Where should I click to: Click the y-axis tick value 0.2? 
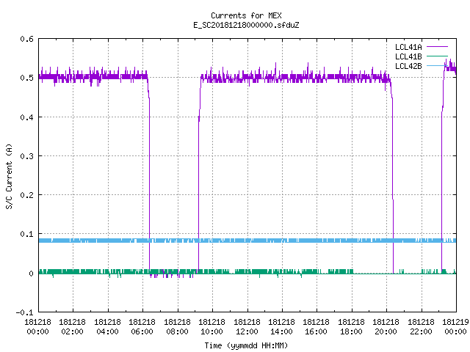coord(26,195)
